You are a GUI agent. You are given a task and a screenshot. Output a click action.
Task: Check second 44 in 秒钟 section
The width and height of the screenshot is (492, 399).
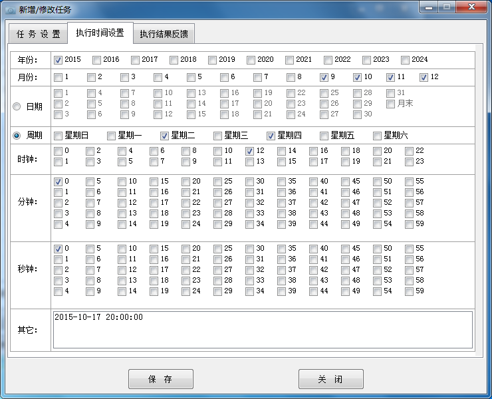pos(313,292)
